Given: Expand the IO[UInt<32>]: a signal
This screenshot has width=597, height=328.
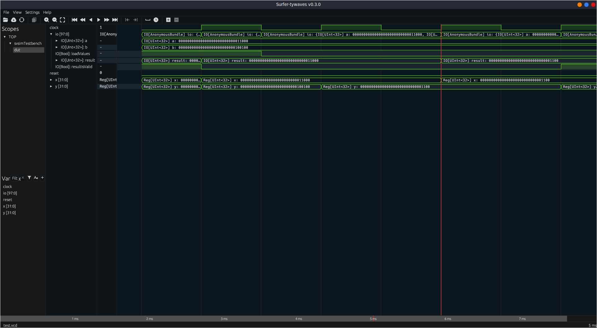Looking at the screenshot, I should (57, 41).
